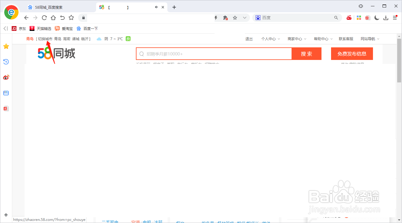Add sidebar item with plus icon

pos(6,215)
